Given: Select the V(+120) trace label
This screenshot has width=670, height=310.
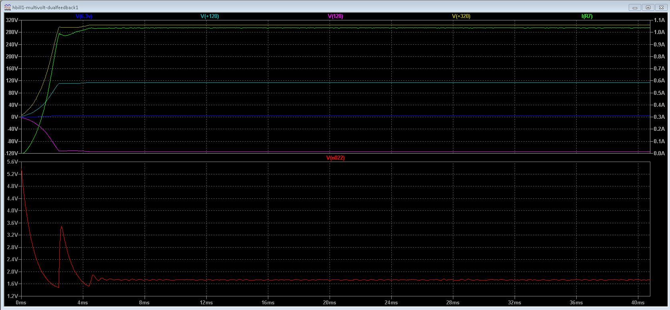Looking at the screenshot, I should point(209,16).
